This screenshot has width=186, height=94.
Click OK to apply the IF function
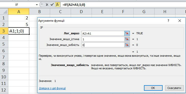153,88
